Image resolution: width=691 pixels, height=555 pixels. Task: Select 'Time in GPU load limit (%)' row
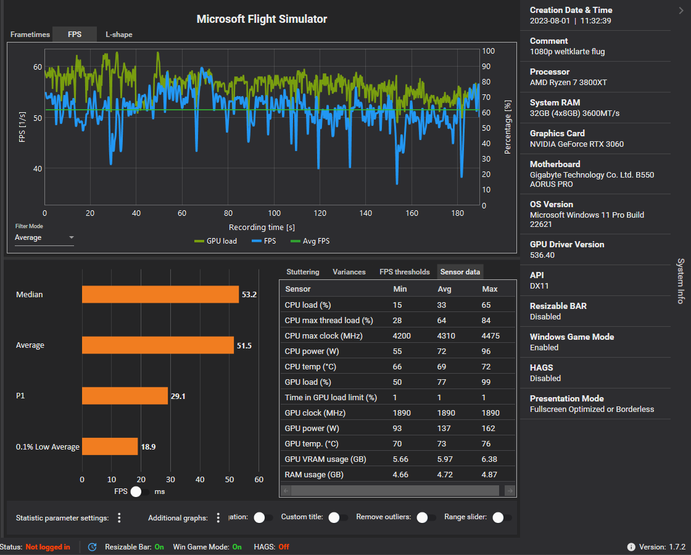coord(397,397)
